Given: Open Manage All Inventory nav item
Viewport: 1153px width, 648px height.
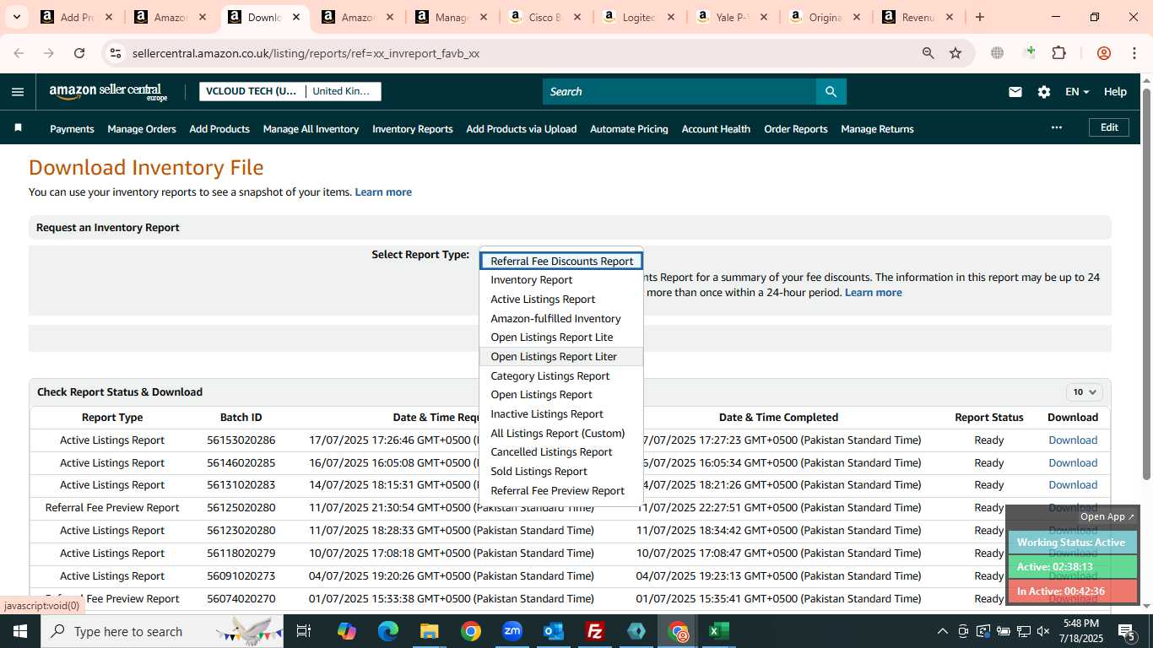Looking at the screenshot, I should [311, 129].
